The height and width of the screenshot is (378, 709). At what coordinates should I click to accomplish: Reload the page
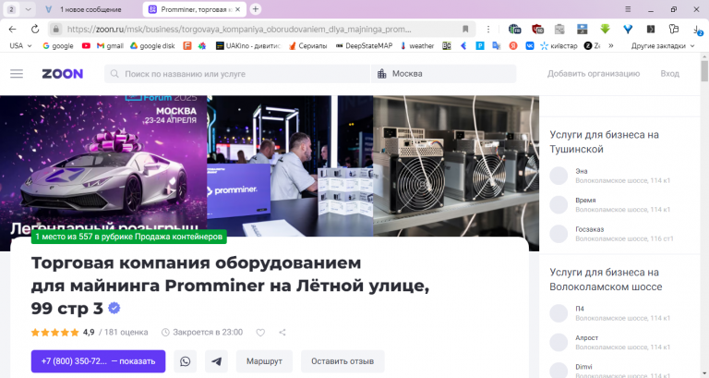(35, 29)
